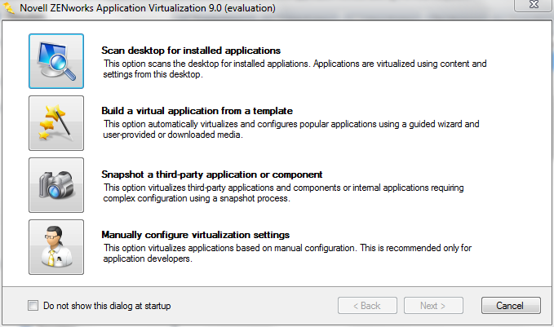
Task: Click the "Do not show this dialog at startup" label
Action: (x=107, y=306)
